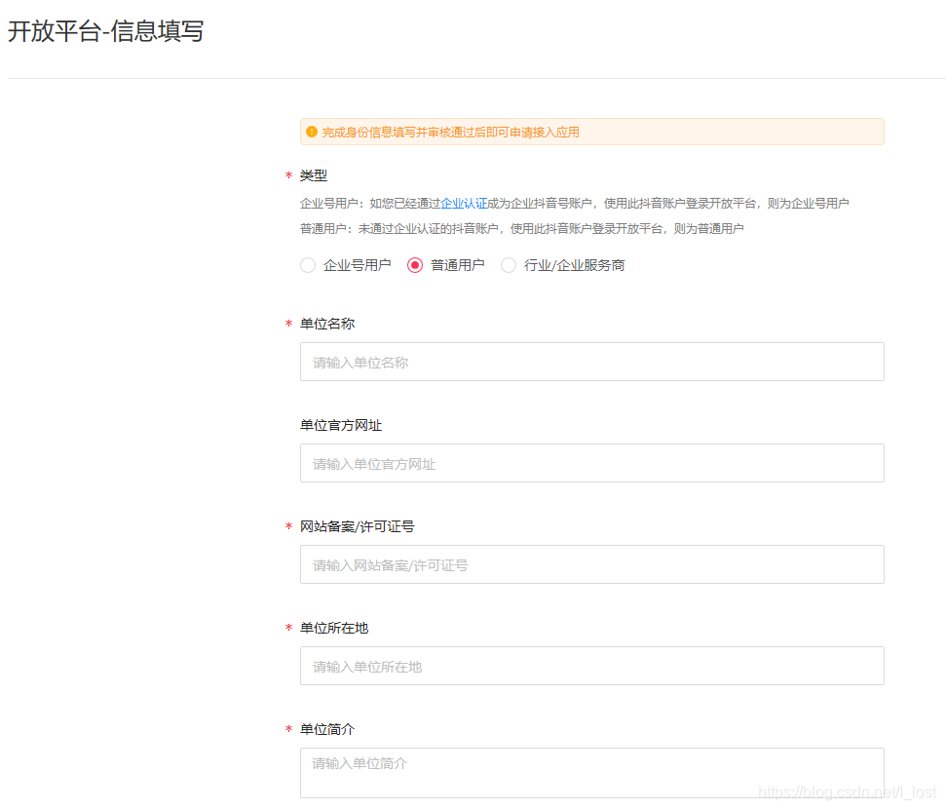This screenshot has width=946, height=810.
Task: Click the 单位简介 field label
Action: click(x=327, y=729)
